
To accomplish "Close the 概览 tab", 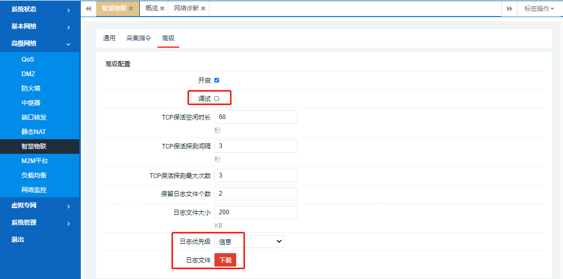I will 162,8.
